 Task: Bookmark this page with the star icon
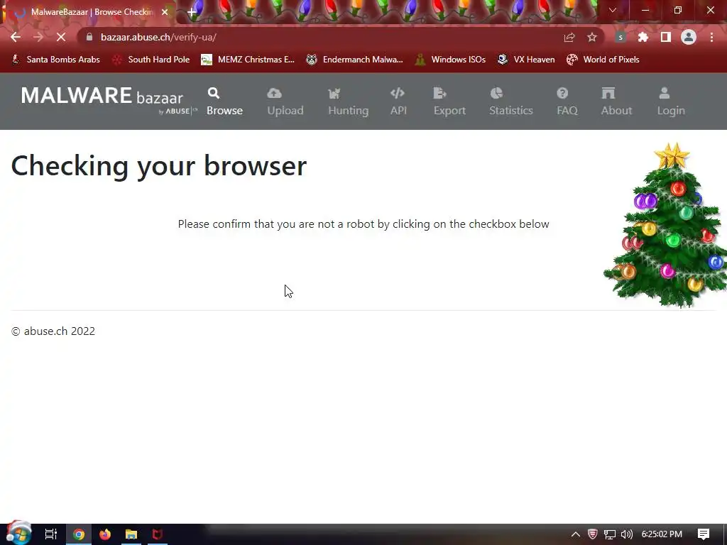pyautogui.click(x=592, y=38)
